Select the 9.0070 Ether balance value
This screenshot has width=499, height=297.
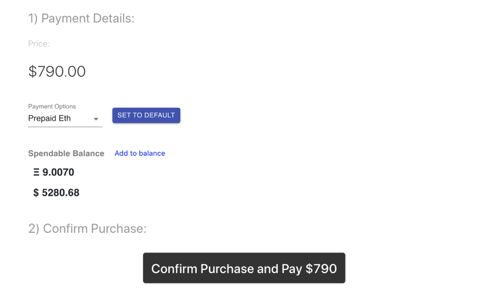(58, 173)
